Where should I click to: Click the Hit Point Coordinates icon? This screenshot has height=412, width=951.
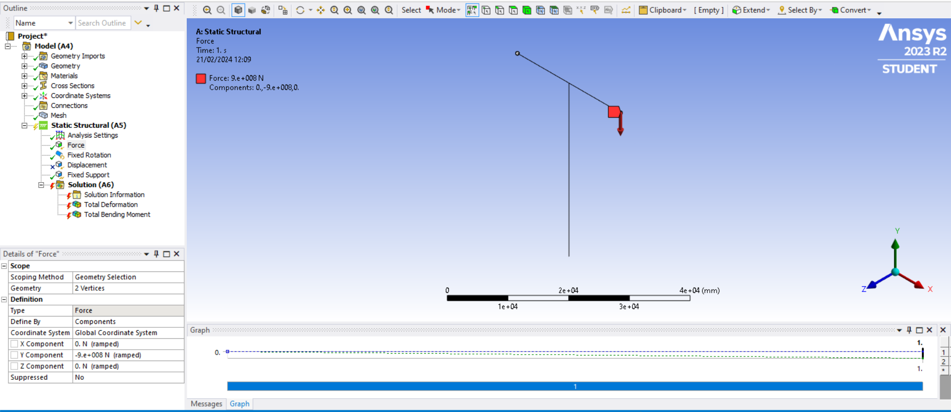pyautogui.click(x=581, y=10)
